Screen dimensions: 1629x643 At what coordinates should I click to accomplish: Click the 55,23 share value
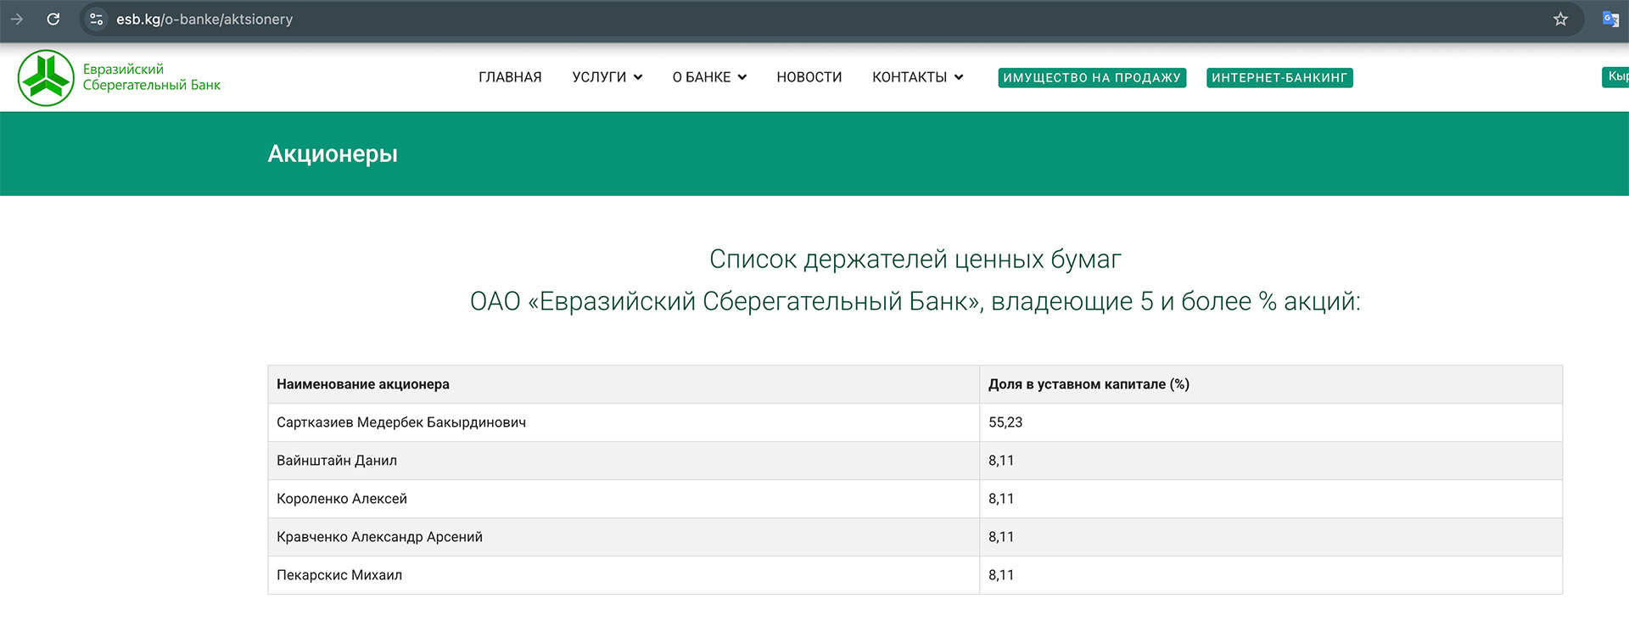pos(1005,422)
